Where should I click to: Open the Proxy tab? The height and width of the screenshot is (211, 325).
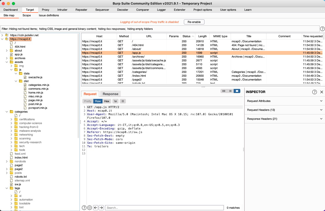tap(46, 10)
